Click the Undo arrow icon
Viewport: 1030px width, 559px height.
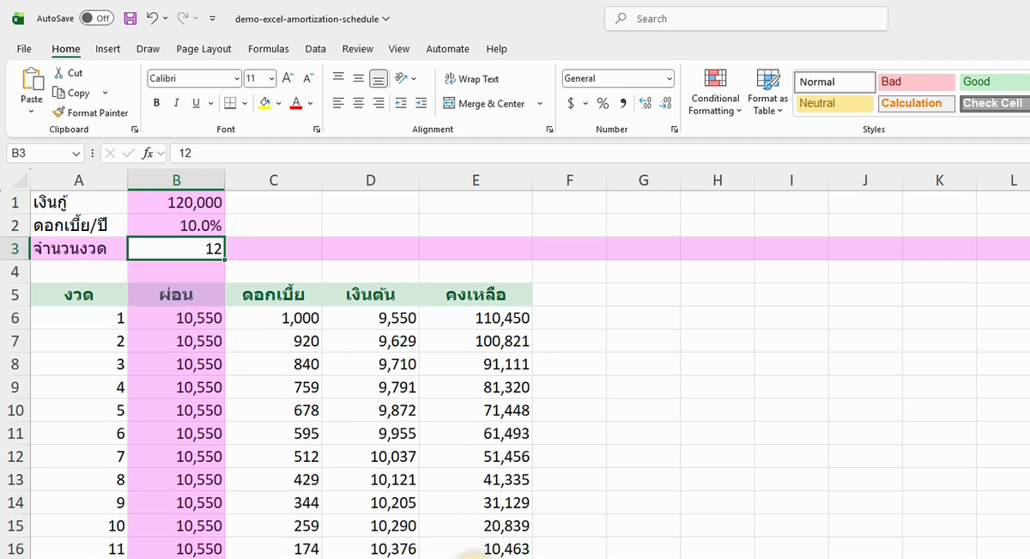(x=152, y=18)
